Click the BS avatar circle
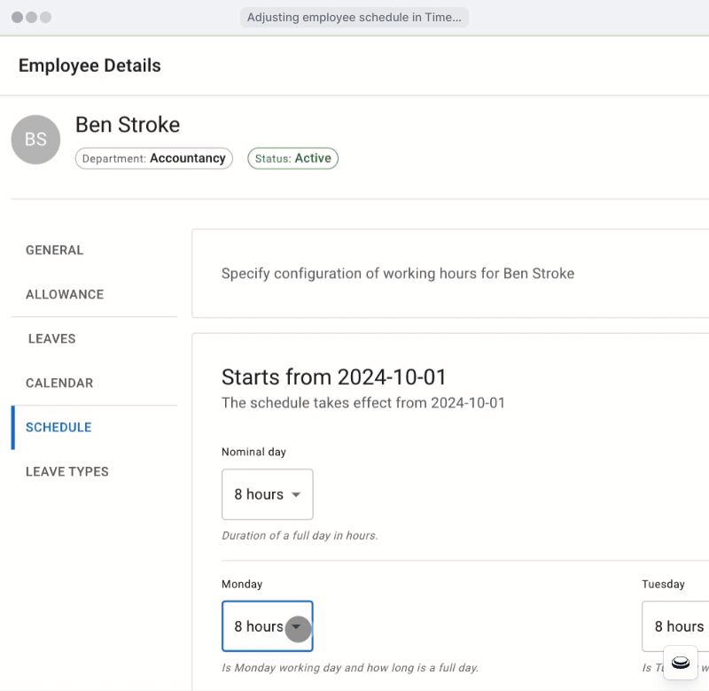The width and height of the screenshot is (709, 691). (35, 140)
